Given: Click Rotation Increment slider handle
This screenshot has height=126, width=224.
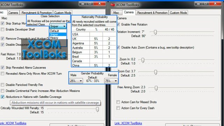Looking at the screenshot, I should click(155, 32).
